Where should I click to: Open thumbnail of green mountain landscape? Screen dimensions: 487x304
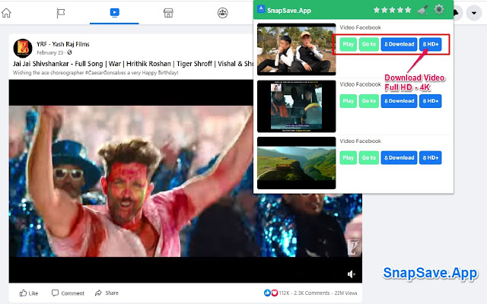tap(297, 163)
